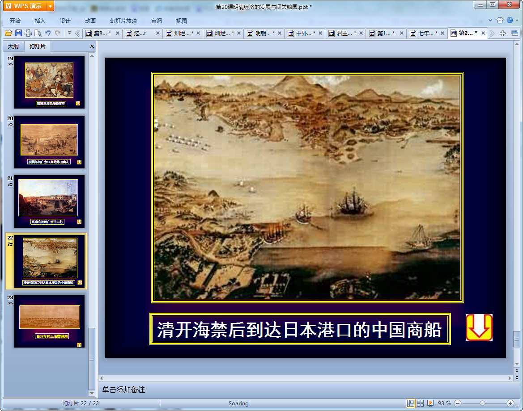This screenshot has height=411, width=523.
Task: Open the 插入 menu
Action: (40, 21)
